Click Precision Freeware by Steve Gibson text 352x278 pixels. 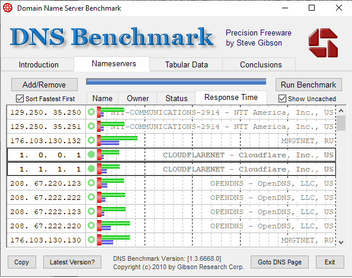[258, 38]
